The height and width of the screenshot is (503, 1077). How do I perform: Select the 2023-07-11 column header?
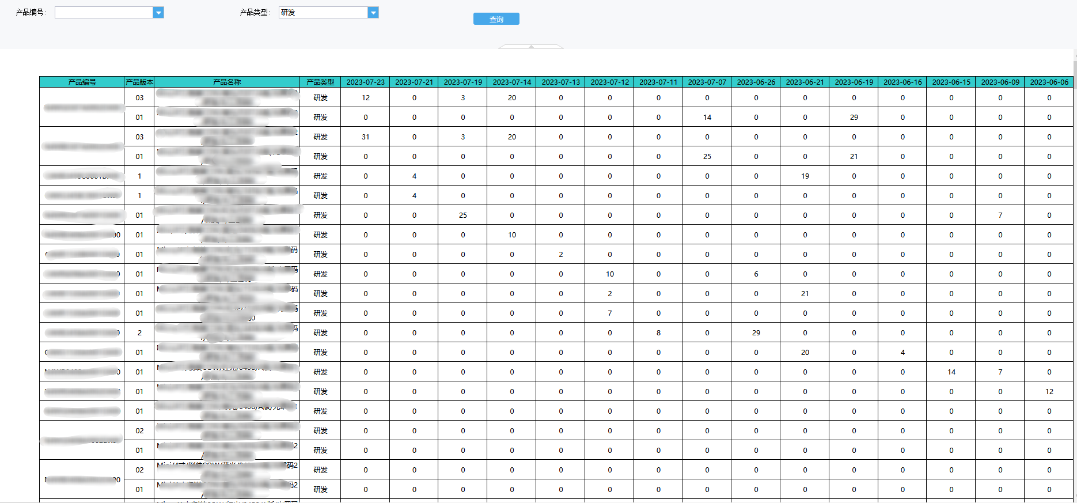658,82
